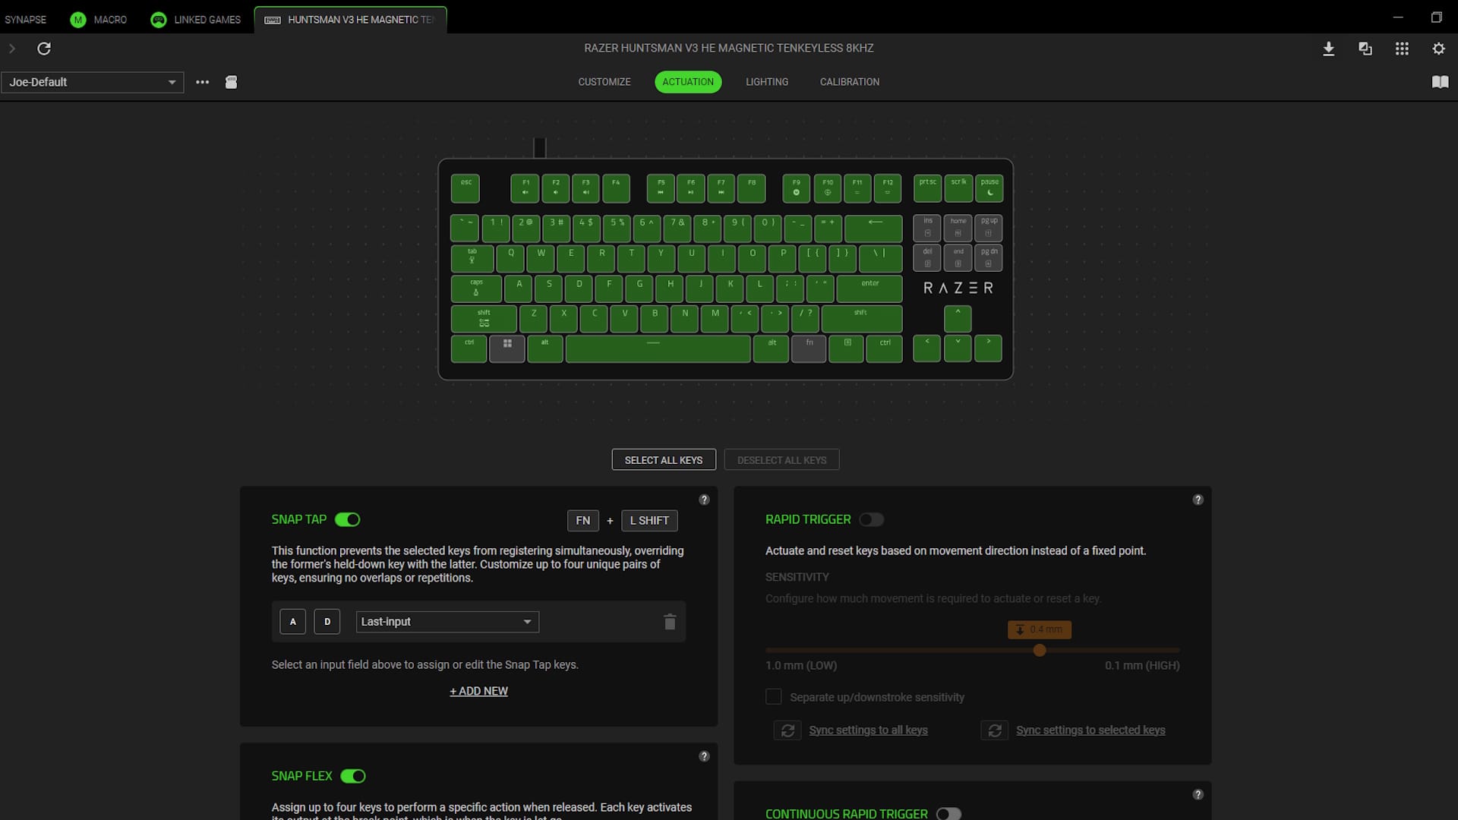This screenshot has height=820, width=1458.
Task: Switch to the Actuation tab
Action: (688, 82)
